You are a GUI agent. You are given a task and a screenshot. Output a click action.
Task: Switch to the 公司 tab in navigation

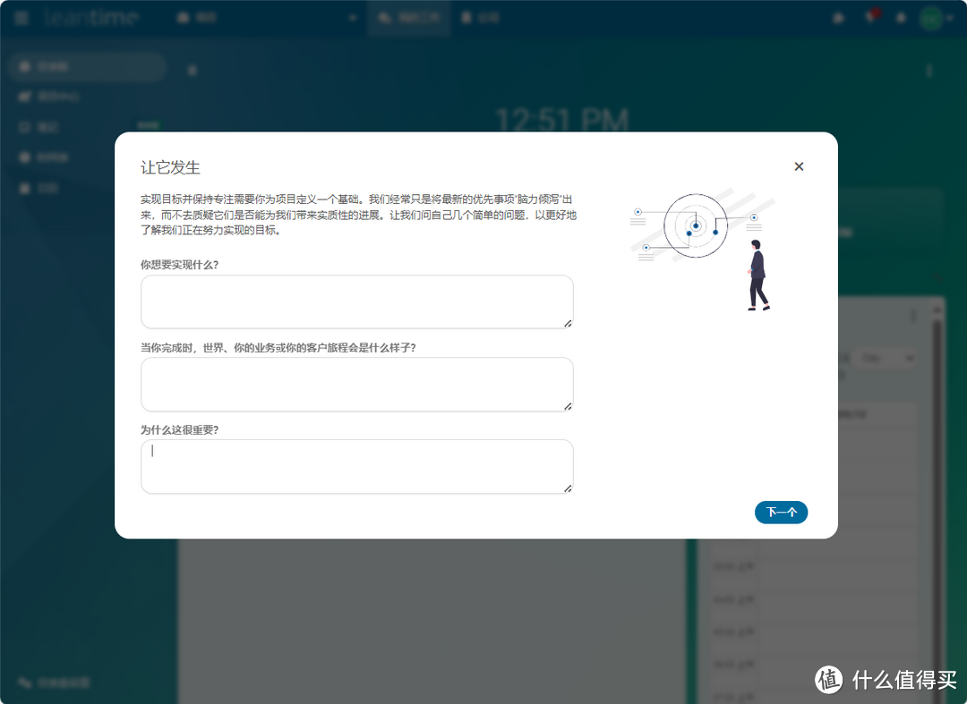480,17
